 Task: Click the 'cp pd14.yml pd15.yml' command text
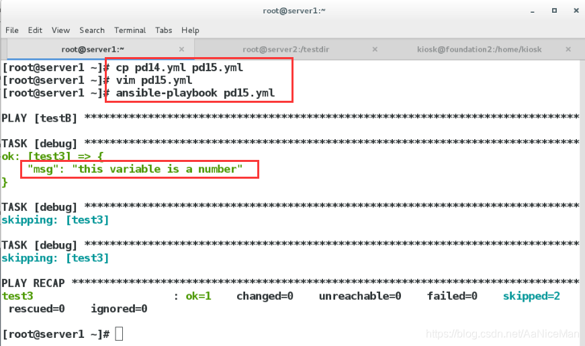(x=179, y=68)
